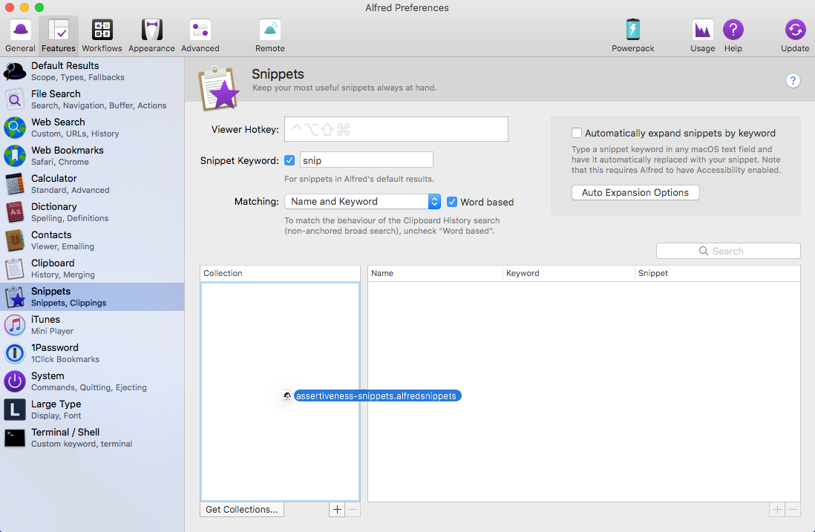This screenshot has height=532, width=815.
Task: Click the snippets help question mark
Action: (793, 81)
